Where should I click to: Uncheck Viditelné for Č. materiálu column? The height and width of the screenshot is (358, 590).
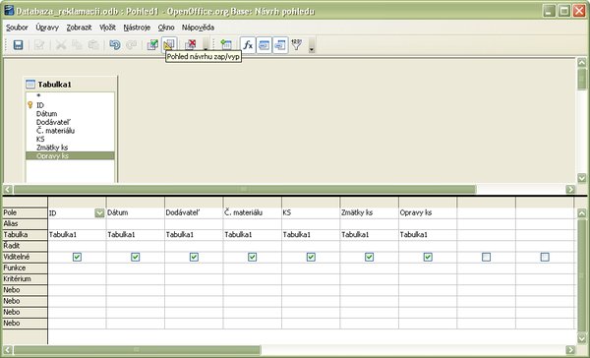(x=252, y=257)
